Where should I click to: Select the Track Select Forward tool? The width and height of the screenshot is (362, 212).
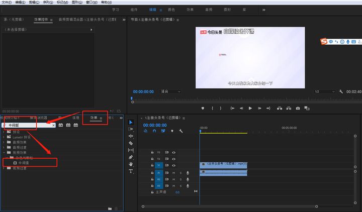pyautogui.click(x=131, y=129)
